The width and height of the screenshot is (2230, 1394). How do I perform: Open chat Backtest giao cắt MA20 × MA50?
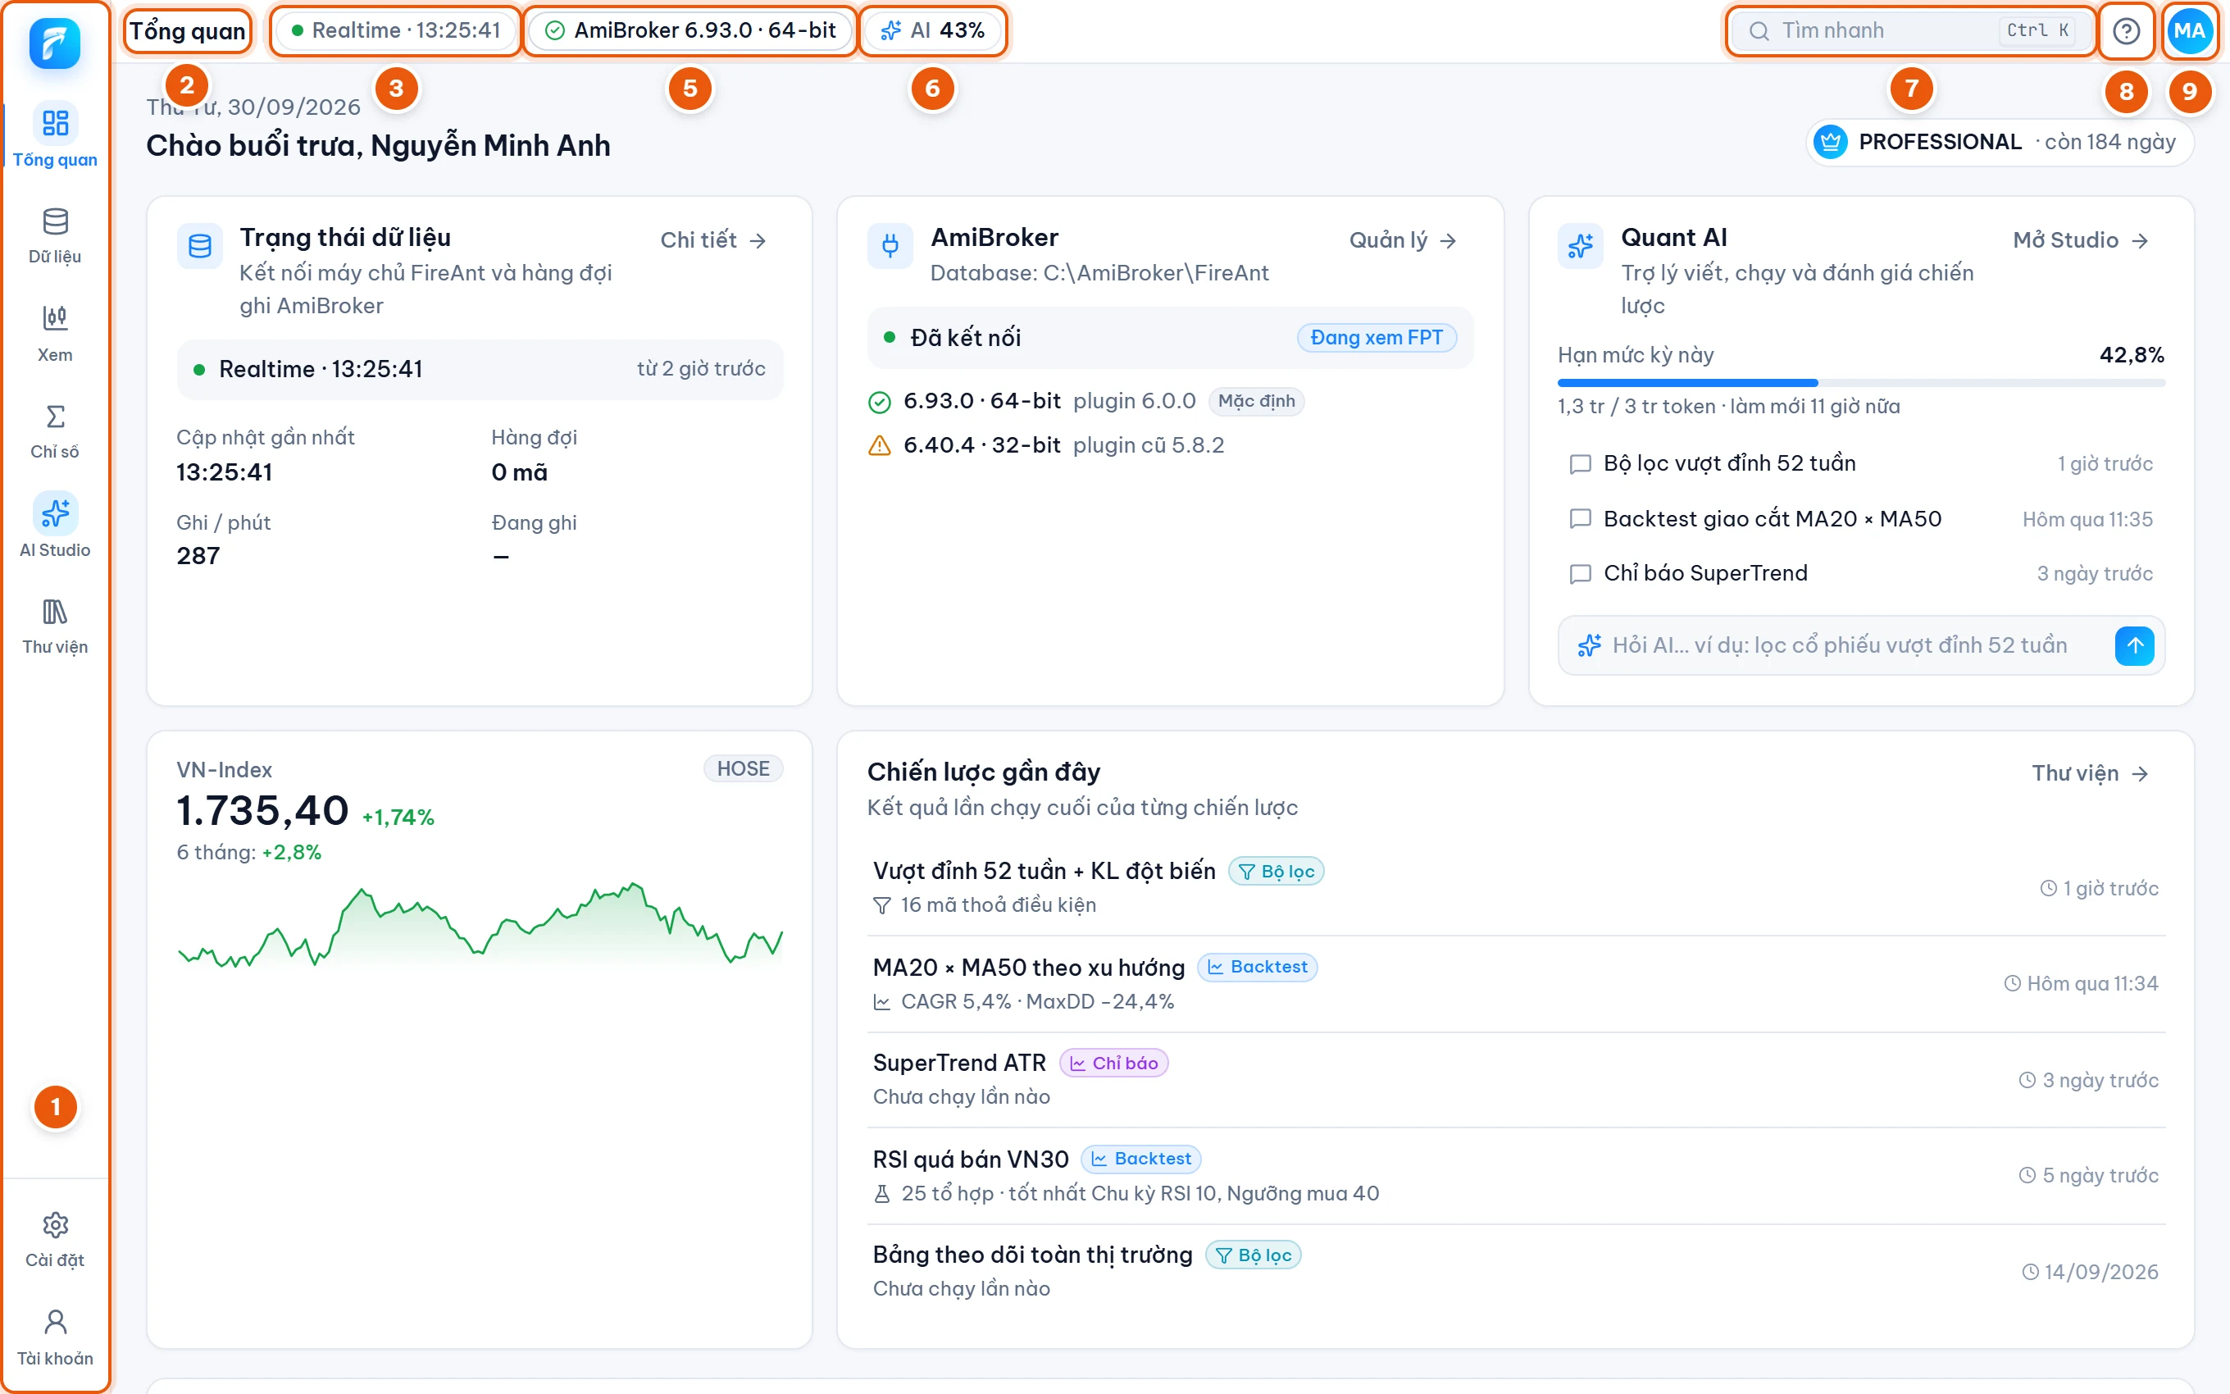1861,519
